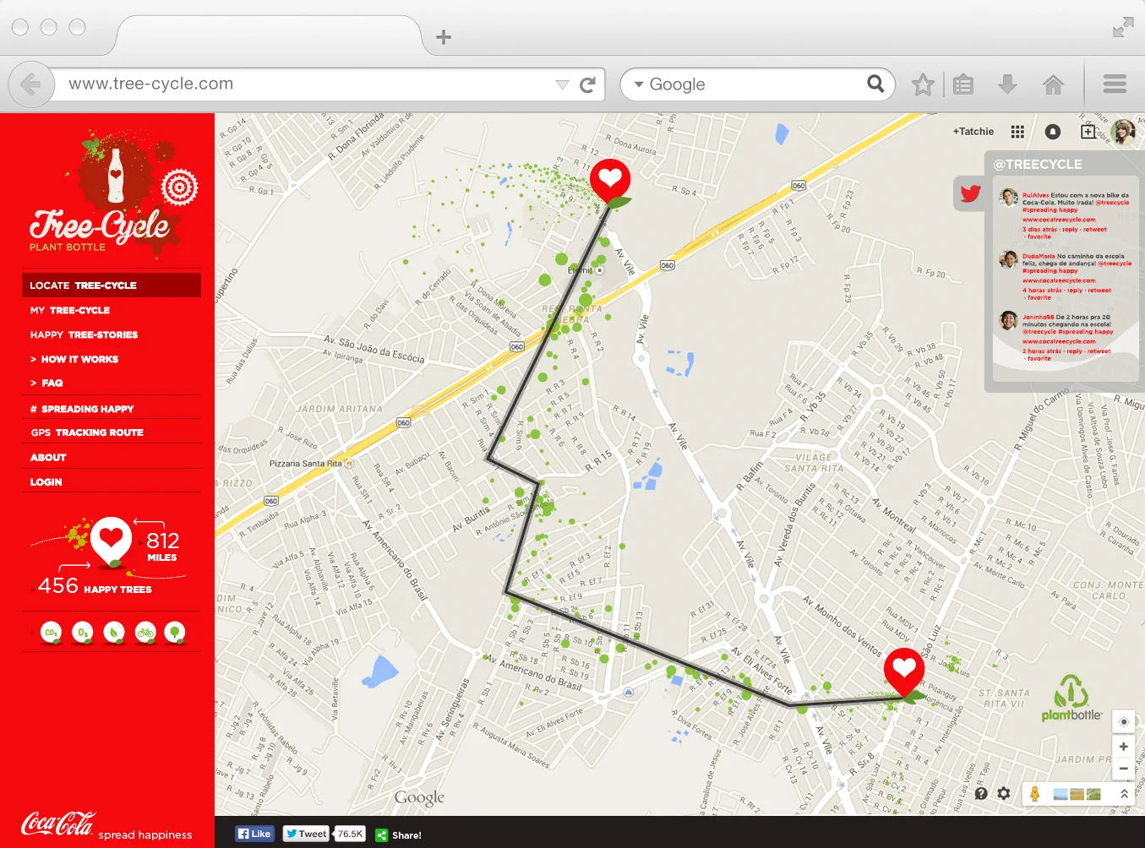Open RuiAlves tweet author link
The height and width of the screenshot is (848, 1145).
pos(1035,195)
